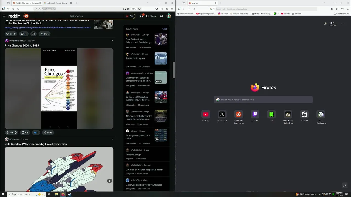Screen dimensions: 351x197
Task: Open Steam from the Windows taskbar
Action: tap(70, 194)
